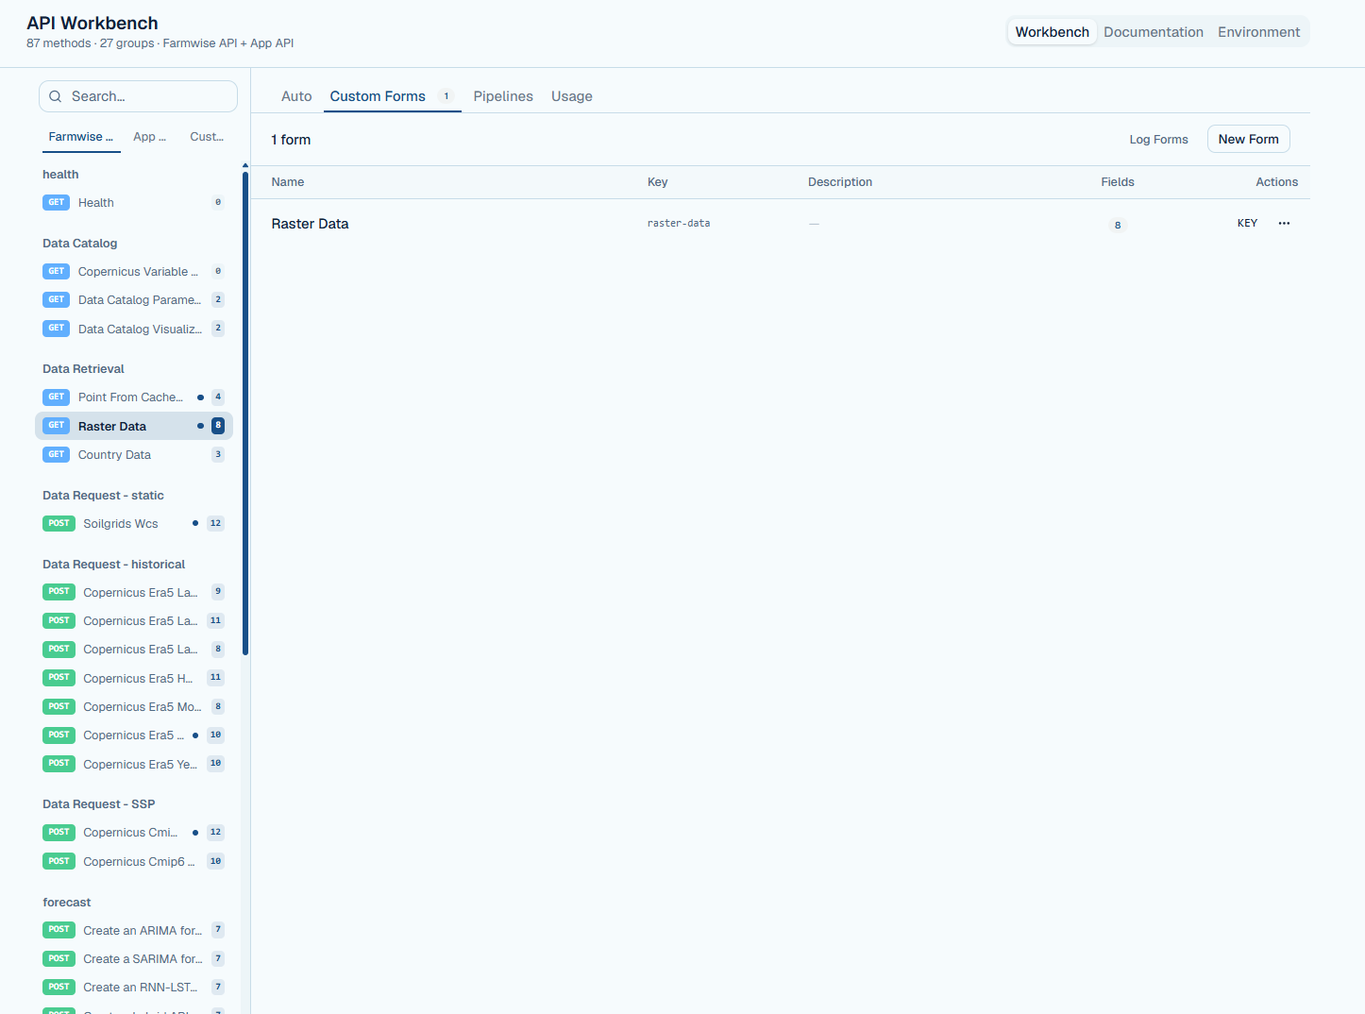Switch to the Auto tab
The height and width of the screenshot is (1014, 1365).
click(296, 96)
